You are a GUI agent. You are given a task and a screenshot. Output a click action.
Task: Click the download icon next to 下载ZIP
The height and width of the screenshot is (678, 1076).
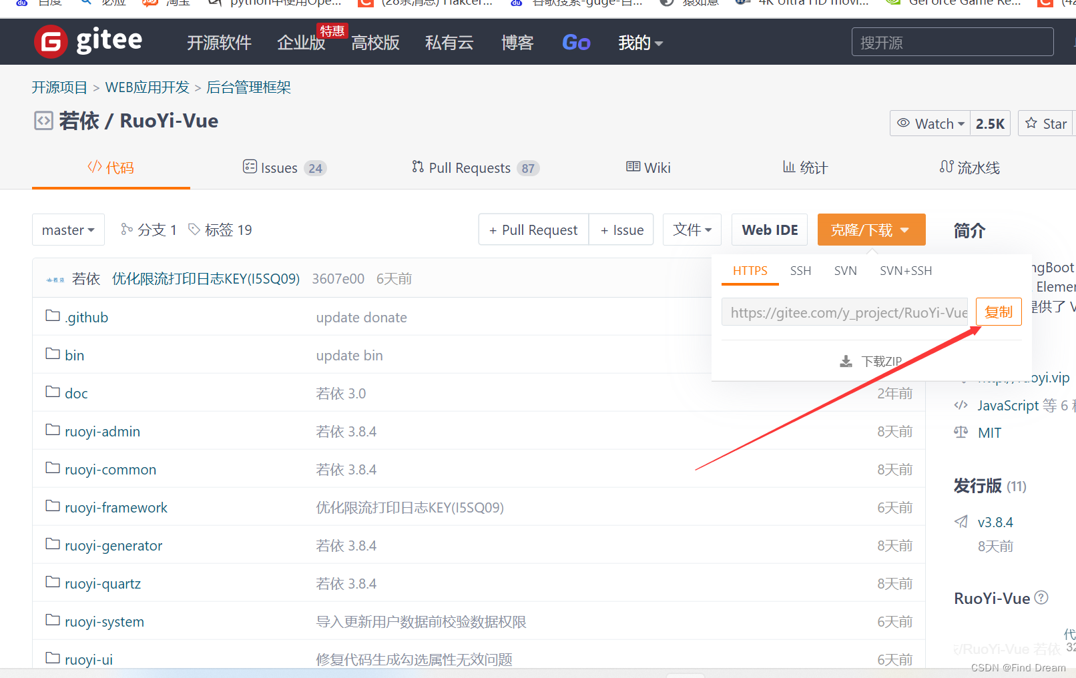tap(846, 361)
